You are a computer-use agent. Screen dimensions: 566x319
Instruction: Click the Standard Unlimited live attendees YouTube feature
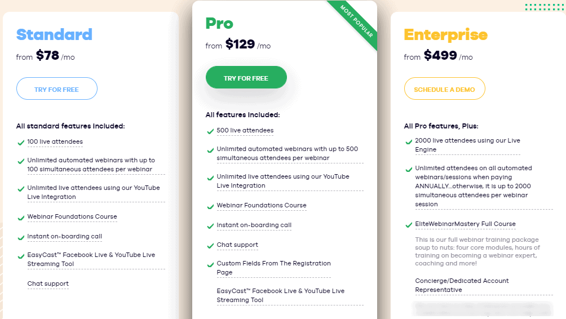point(94,192)
